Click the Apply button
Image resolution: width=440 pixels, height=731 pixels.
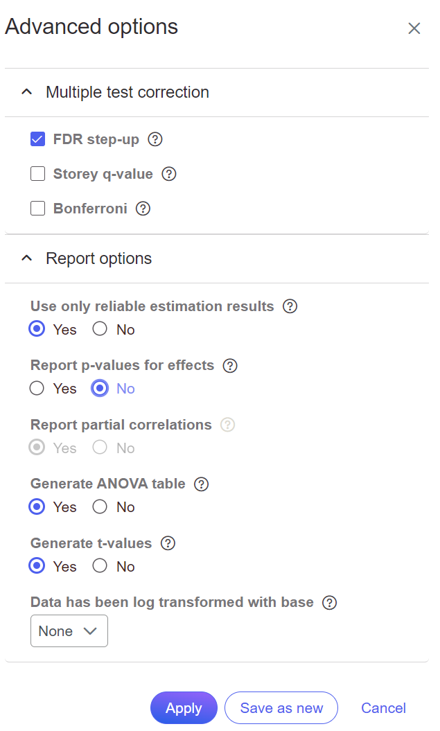tap(184, 708)
